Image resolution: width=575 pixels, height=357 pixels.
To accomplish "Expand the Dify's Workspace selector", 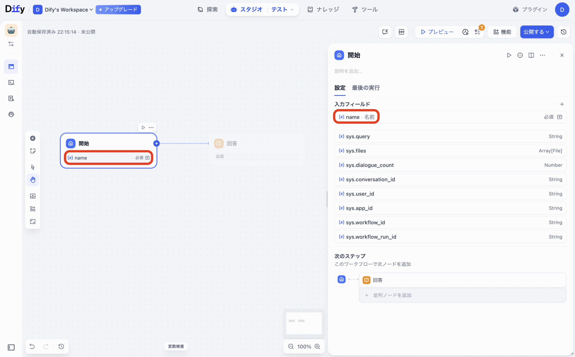I will (67, 9).
